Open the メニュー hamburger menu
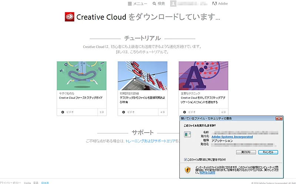Image resolution: width=296 pixels, height=184 pixels. click(137, 4)
